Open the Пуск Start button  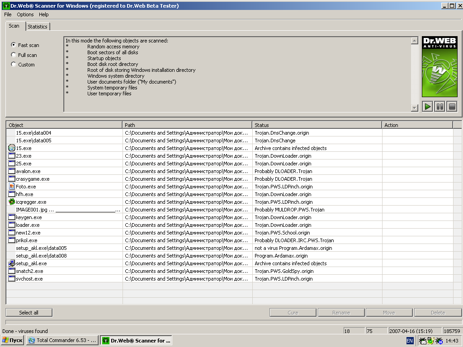(x=12, y=341)
